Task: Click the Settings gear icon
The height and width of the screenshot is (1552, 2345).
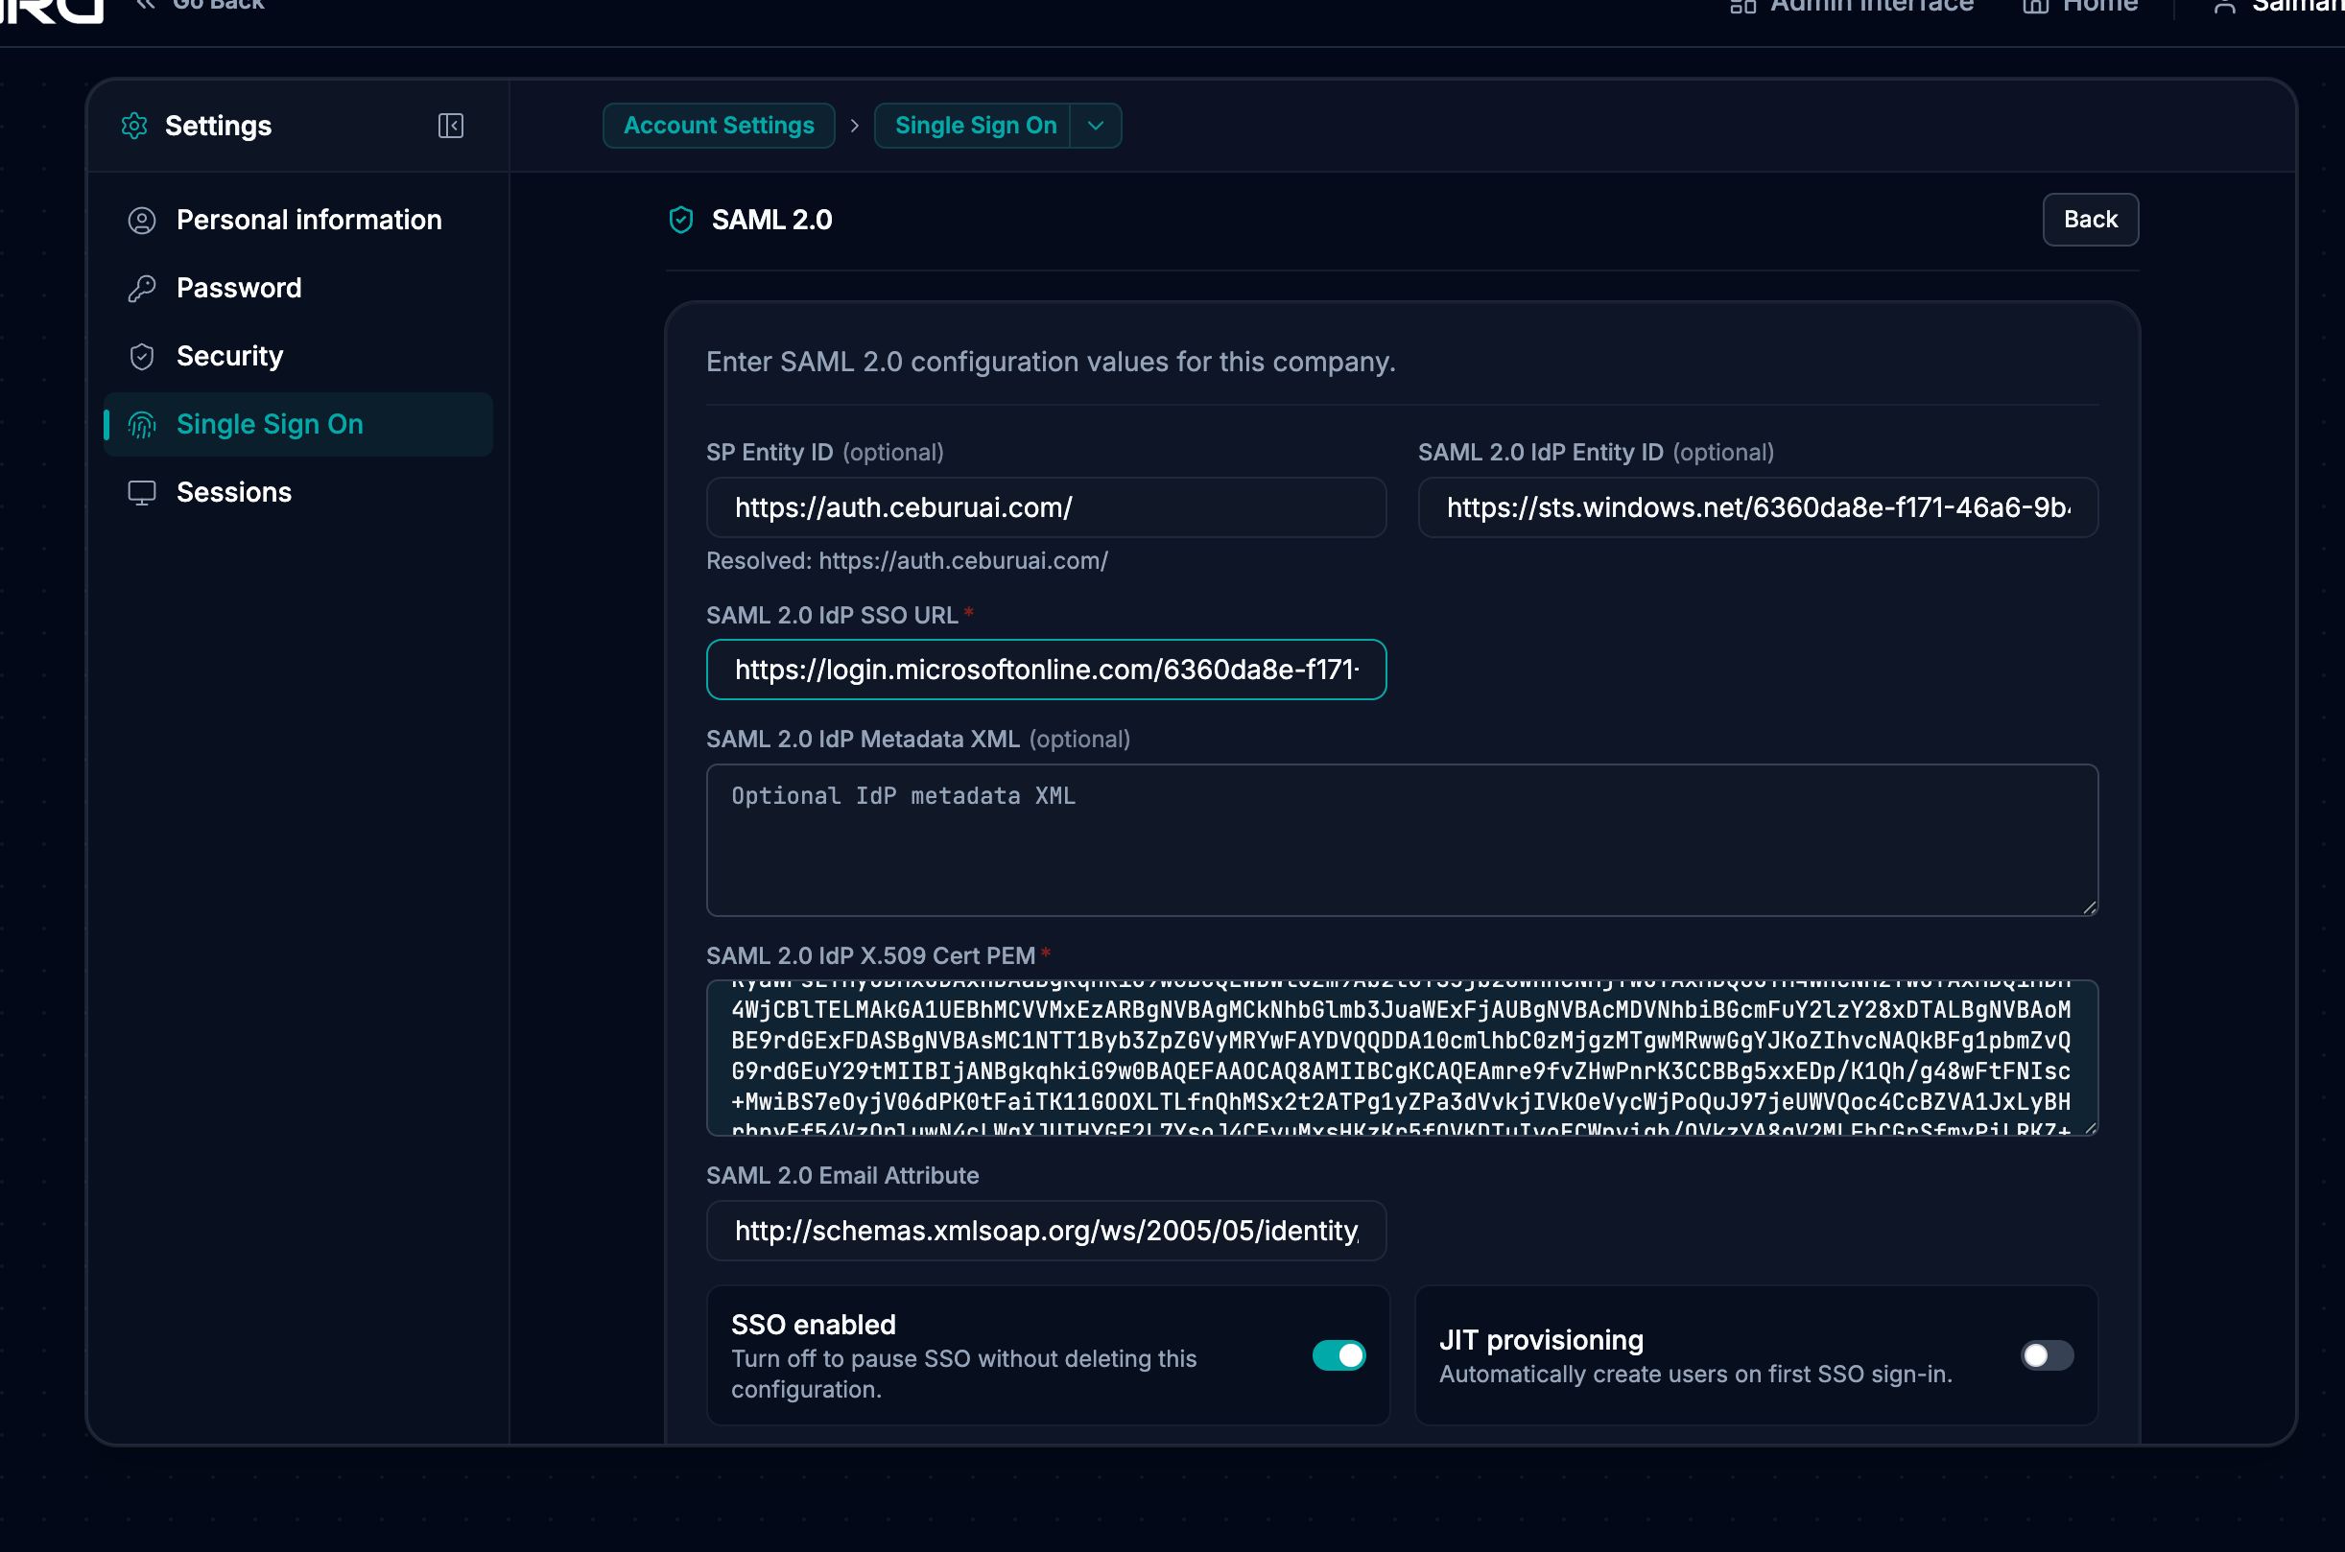Action: click(x=134, y=126)
